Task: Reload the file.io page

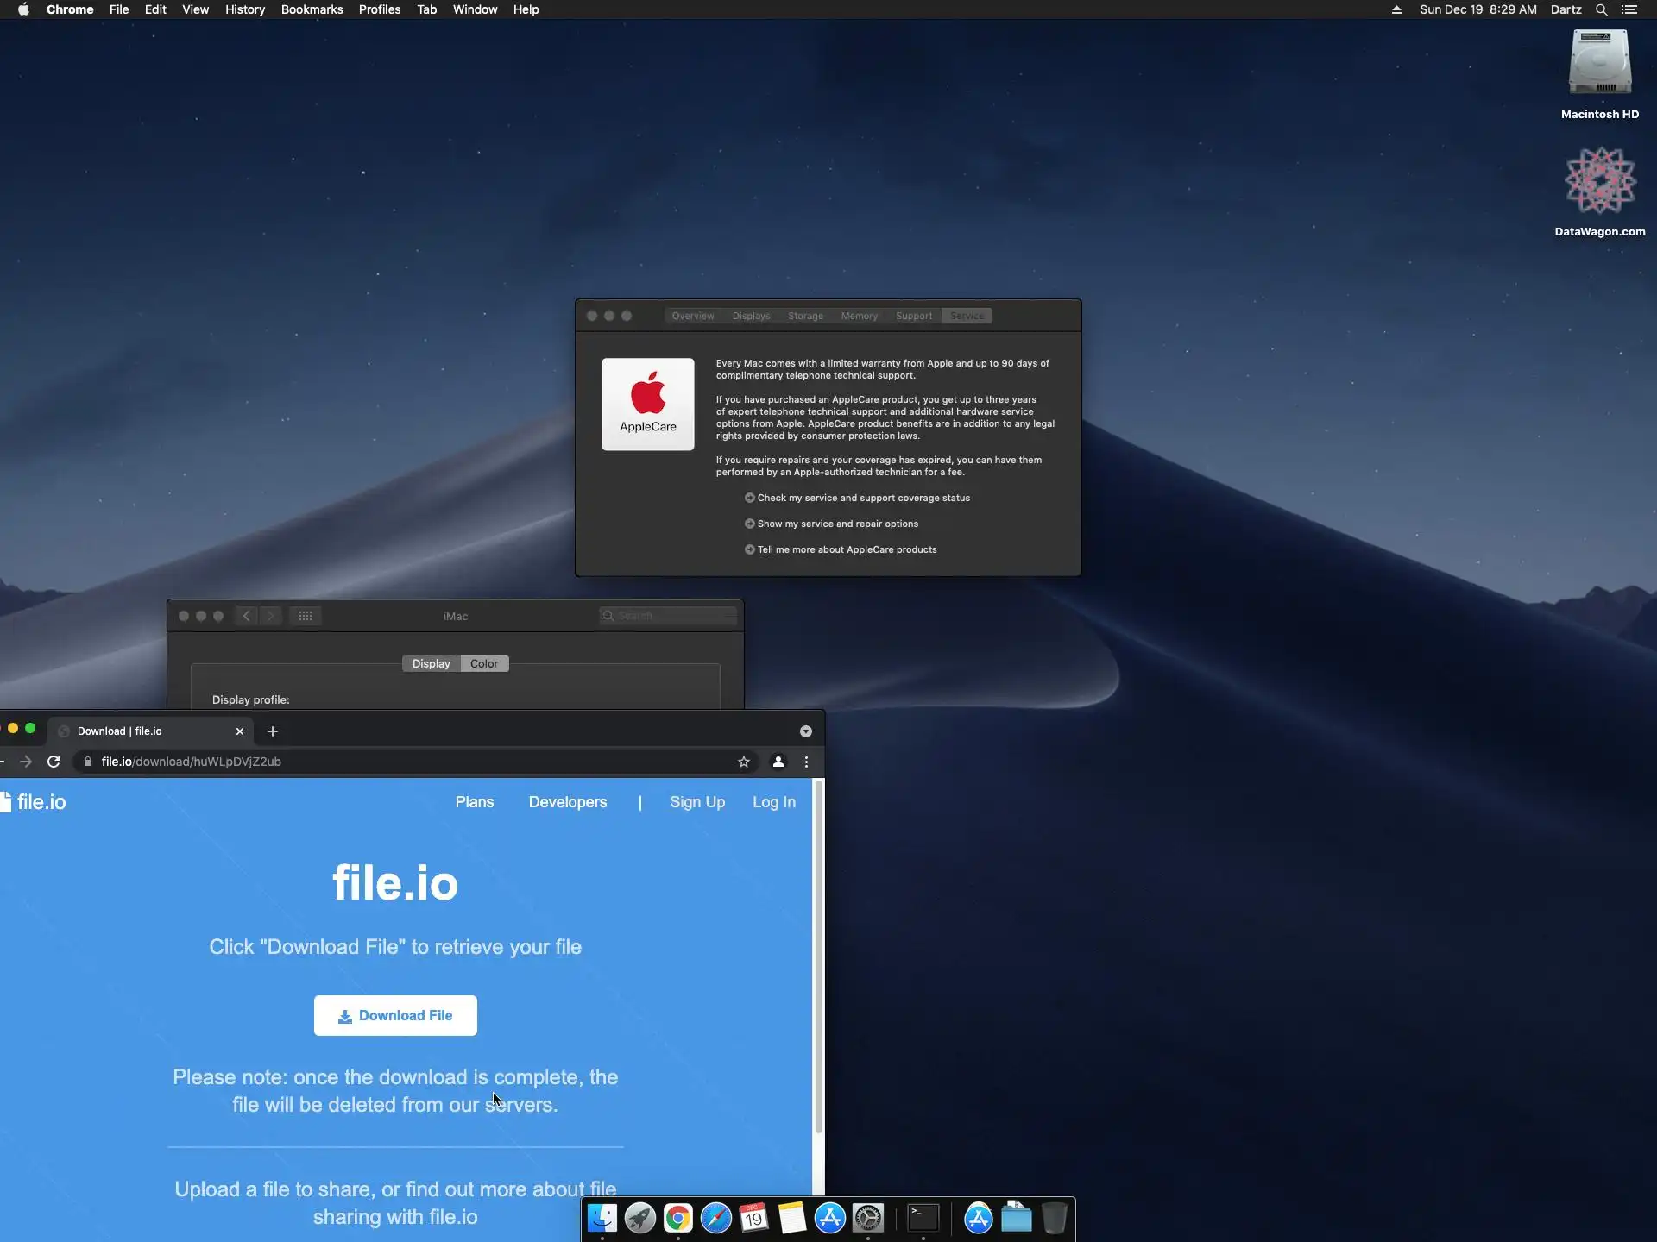Action: click(54, 762)
